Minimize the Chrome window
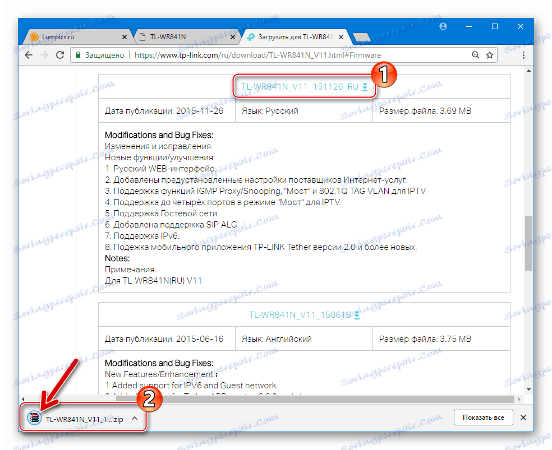Image resolution: width=552 pixels, height=450 pixels. coord(469,26)
